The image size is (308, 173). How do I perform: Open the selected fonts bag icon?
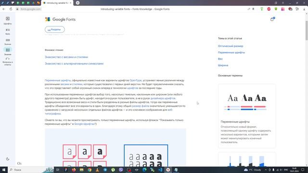click(x=272, y=19)
